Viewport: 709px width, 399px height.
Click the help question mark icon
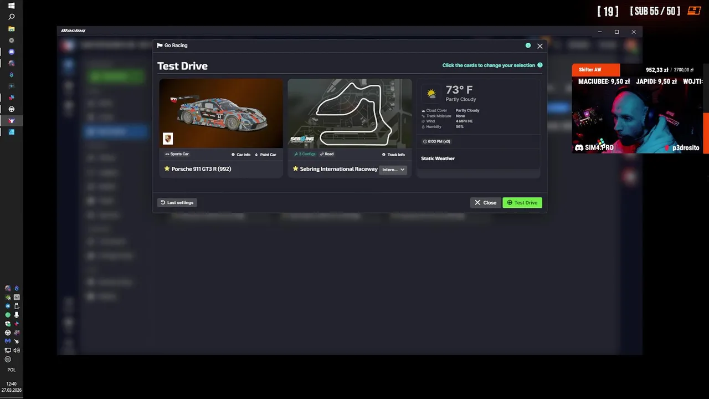540,65
